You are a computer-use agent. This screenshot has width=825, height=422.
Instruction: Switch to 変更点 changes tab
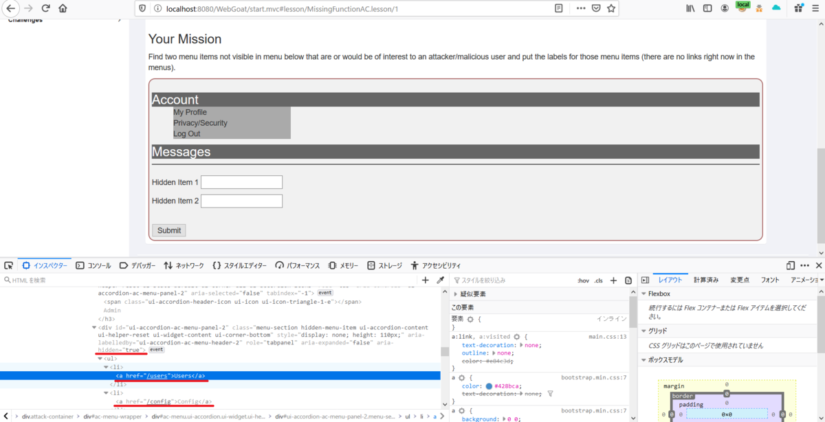pyautogui.click(x=740, y=280)
